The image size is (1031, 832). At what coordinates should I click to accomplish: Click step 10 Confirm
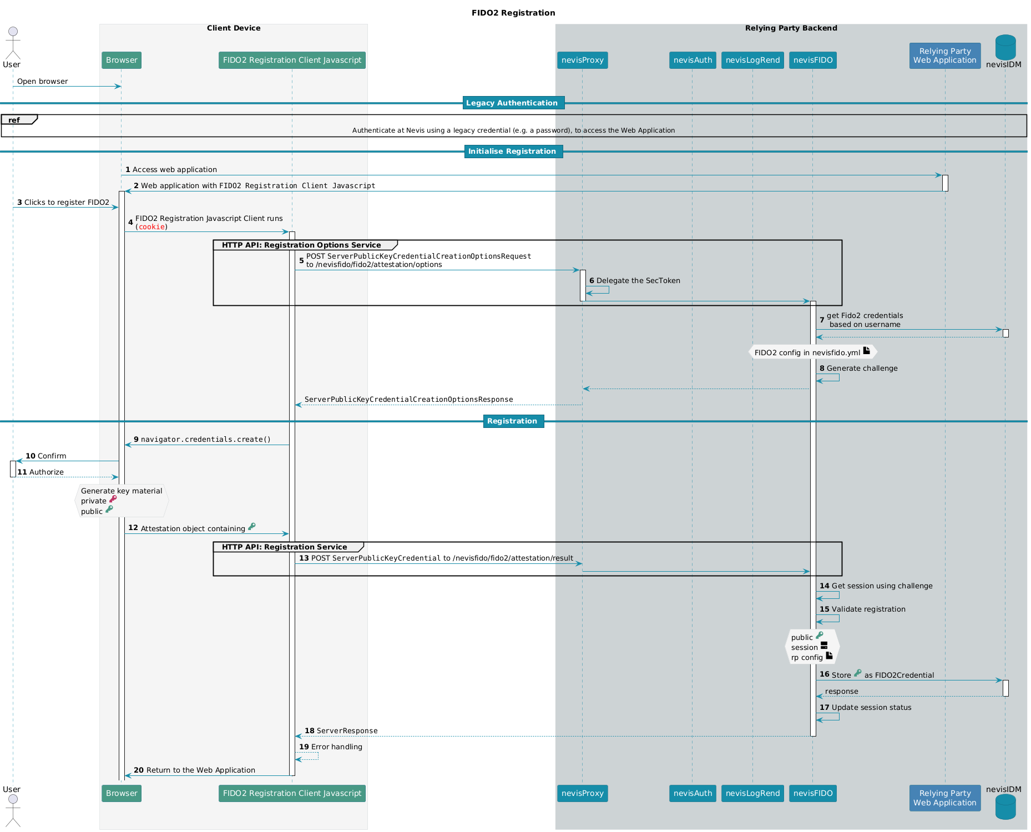pyautogui.click(x=46, y=456)
